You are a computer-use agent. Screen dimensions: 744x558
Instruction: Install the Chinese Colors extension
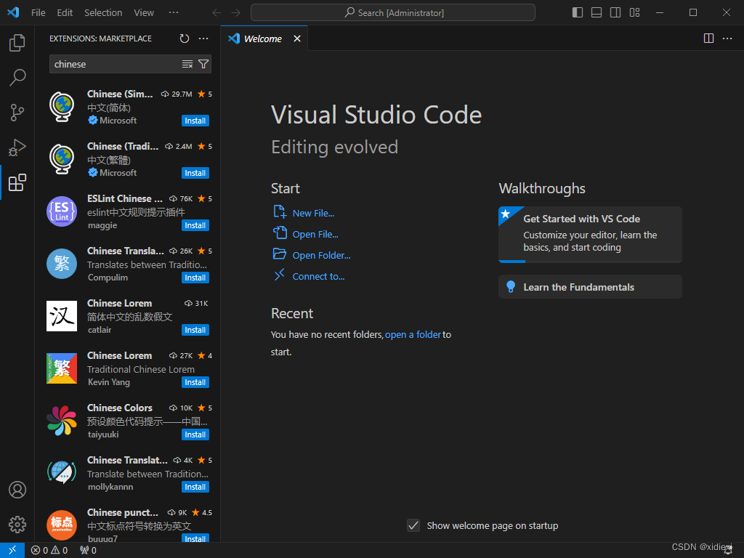[195, 434]
